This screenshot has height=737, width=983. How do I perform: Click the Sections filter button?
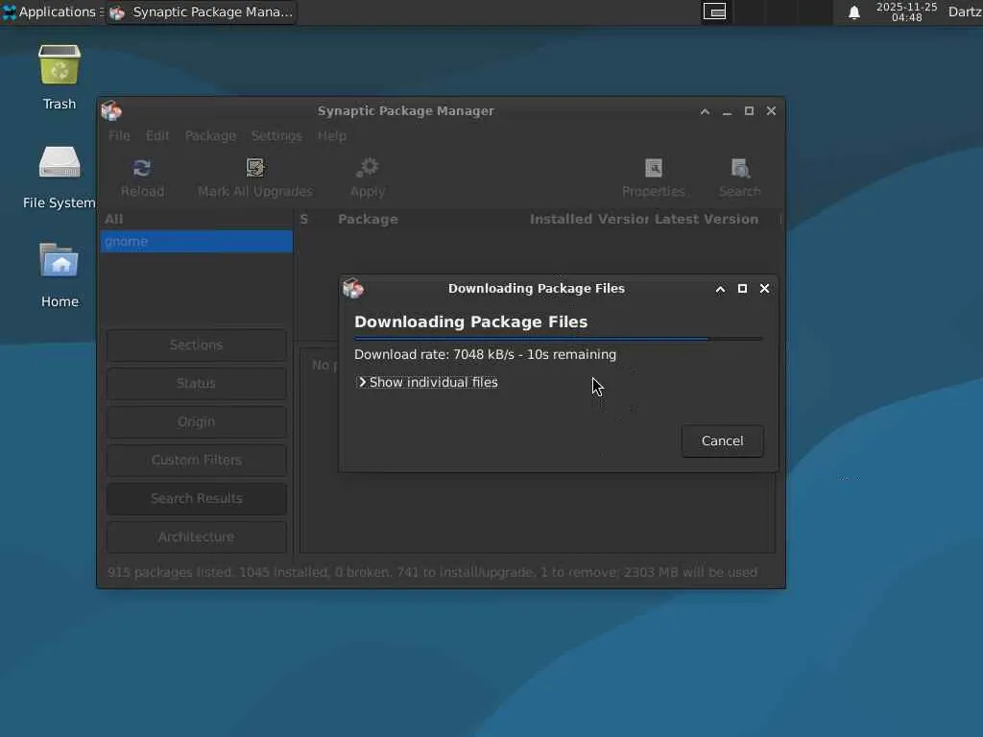pyautogui.click(x=196, y=345)
